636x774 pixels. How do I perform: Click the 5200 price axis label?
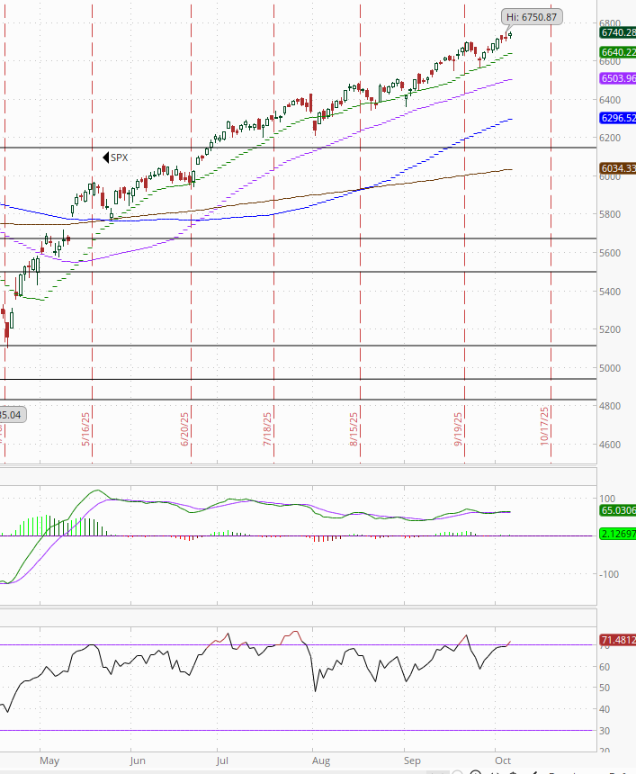coord(610,329)
